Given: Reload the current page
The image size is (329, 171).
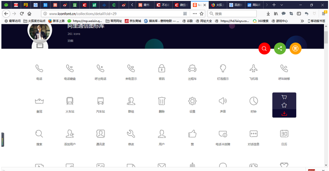Looking at the screenshot, I should coord(21,14).
